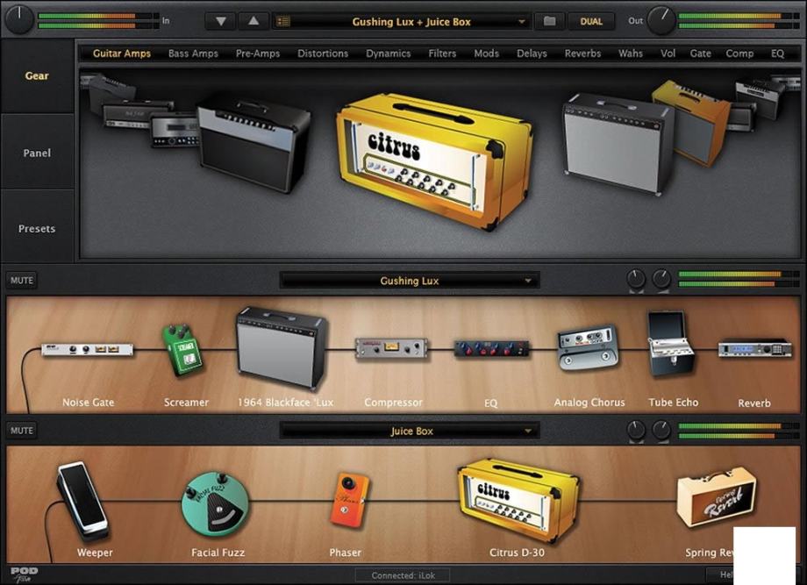Click the output level knob
This screenshot has width=807, height=585.
click(661, 20)
